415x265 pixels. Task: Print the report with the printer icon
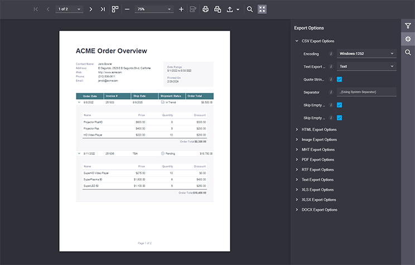click(x=205, y=9)
